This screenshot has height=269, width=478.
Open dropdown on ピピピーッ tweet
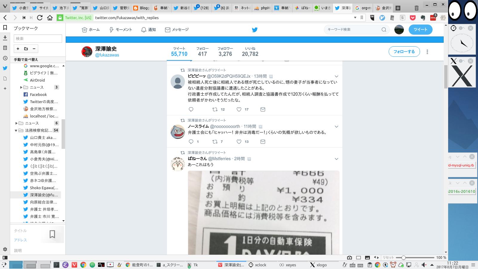[x=336, y=77]
